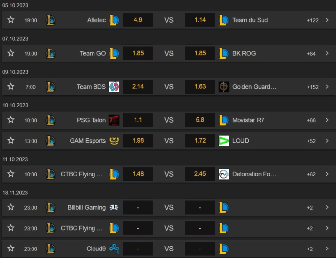Expand the Bilibili Gaming match row

click(x=326, y=207)
